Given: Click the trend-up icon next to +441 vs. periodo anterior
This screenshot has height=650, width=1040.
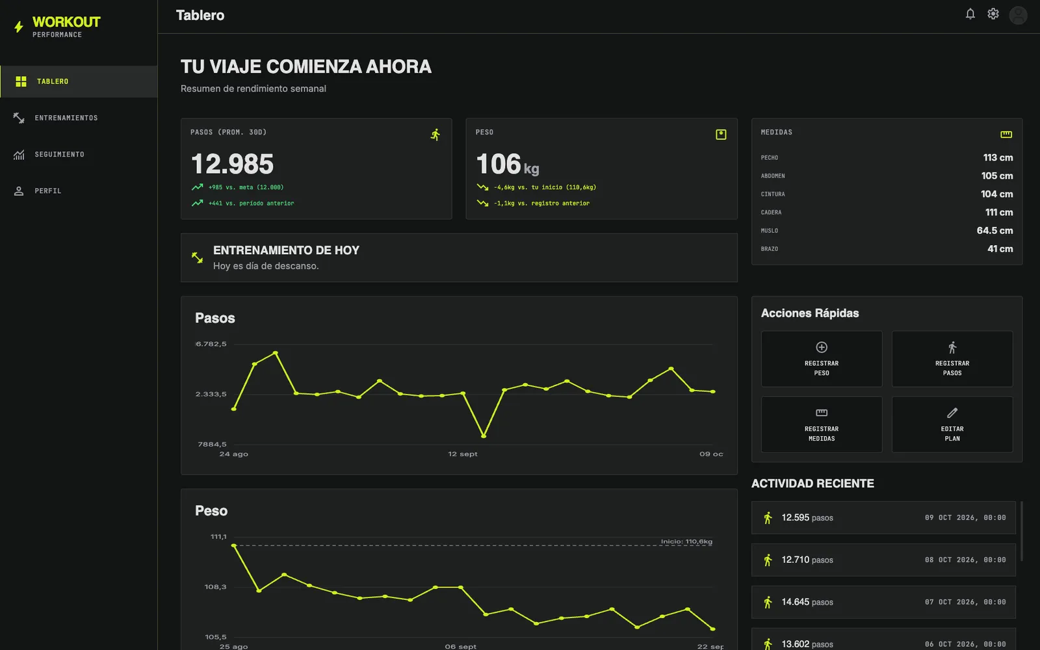Looking at the screenshot, I should point(197,203).
